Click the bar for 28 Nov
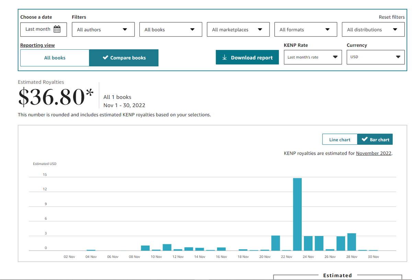 [x=352, y=242]
